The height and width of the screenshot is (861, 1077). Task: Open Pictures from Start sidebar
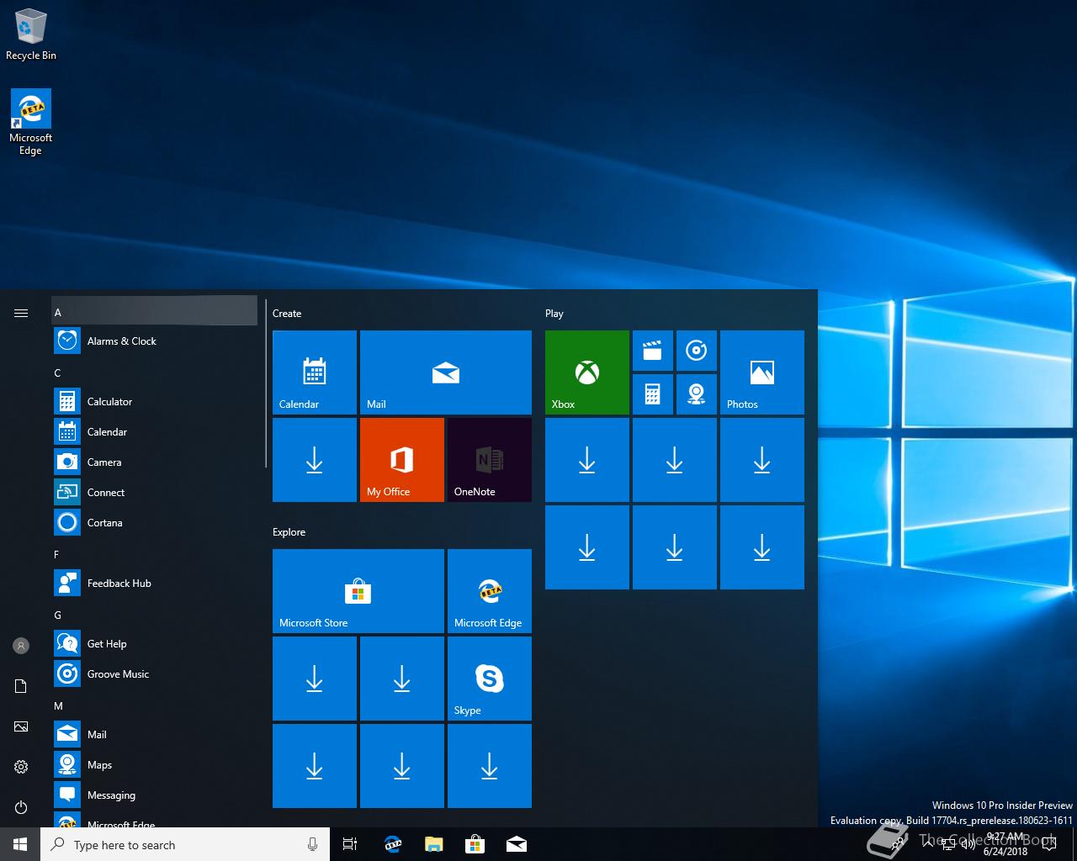click(21, 726)
